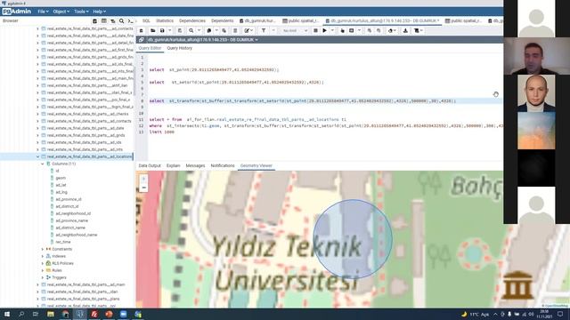Open the No limit rows dropdown

(x=295, y=31)
